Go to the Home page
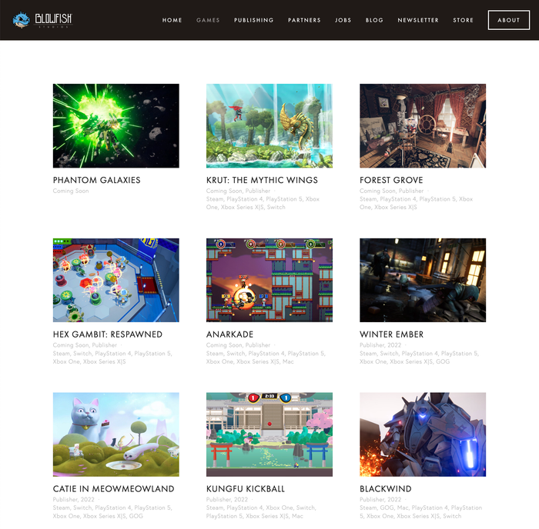This screenshot has height=529, width=539. (172, 20)
